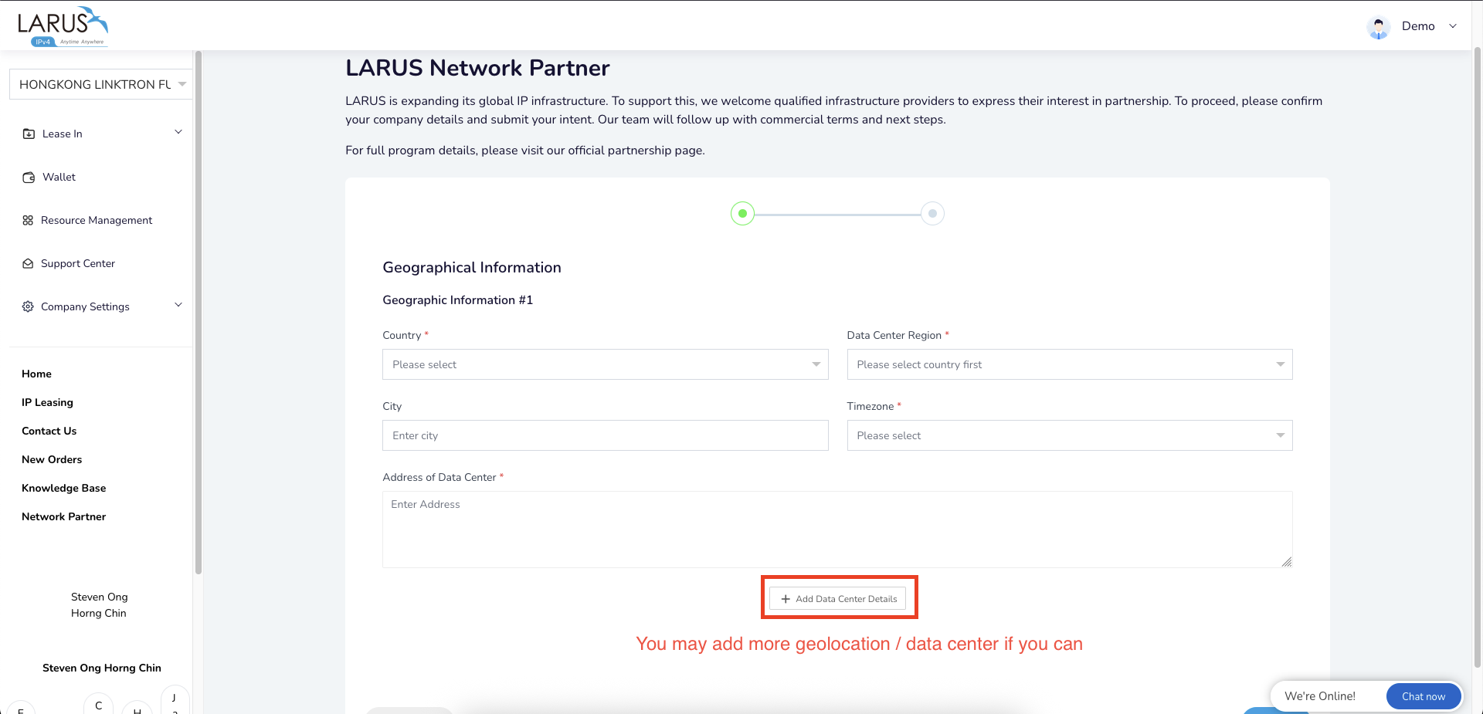Image resolution: width=1483 pixels, height=714 pixels.
Task: Open the Network Partner link
Action: 63,516
